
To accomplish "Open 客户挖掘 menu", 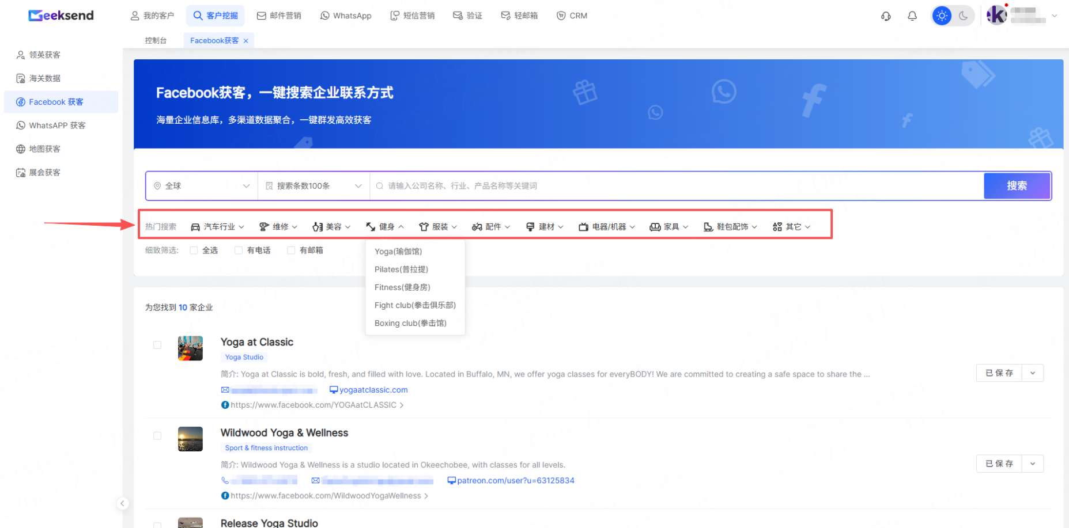I will tap(216, 16).
